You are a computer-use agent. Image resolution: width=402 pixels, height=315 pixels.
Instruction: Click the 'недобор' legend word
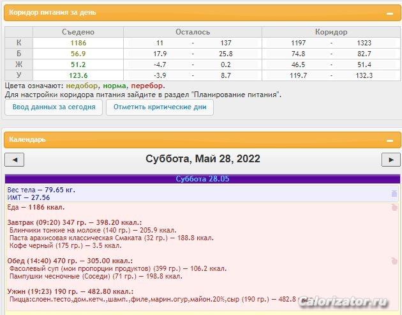pos(82,86)
